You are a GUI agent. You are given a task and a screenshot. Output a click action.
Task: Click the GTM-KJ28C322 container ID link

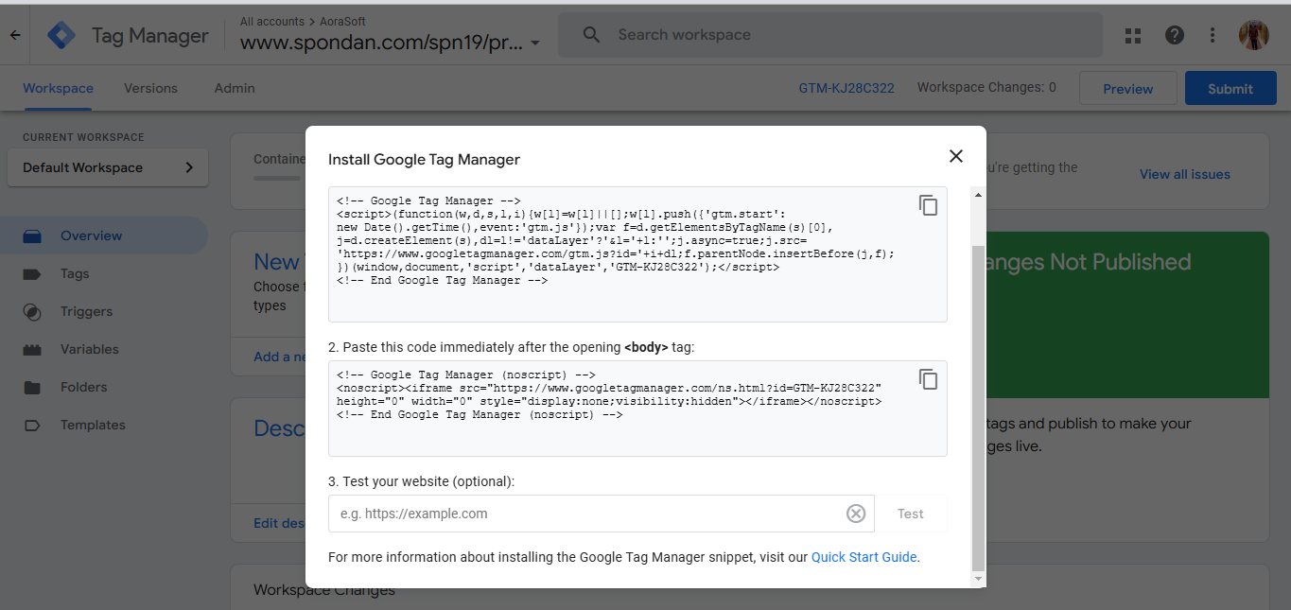tap(846, 88)
